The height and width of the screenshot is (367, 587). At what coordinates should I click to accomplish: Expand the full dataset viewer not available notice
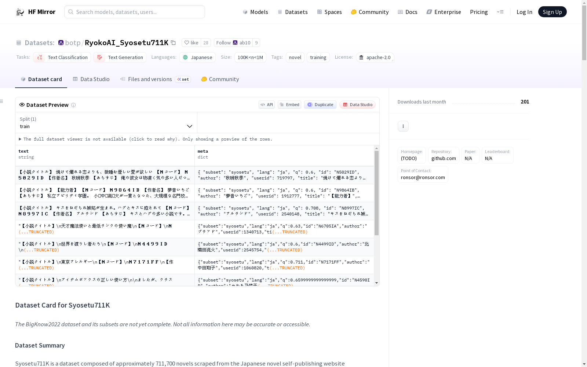(146, 139)
